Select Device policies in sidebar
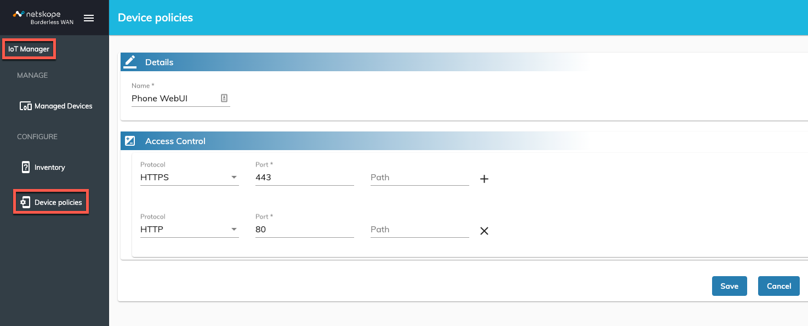This screenshot has width=808, height=326. 58,202
